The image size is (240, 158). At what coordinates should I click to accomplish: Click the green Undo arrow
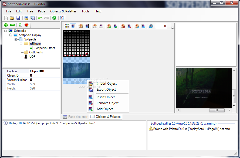pos(40,18)
